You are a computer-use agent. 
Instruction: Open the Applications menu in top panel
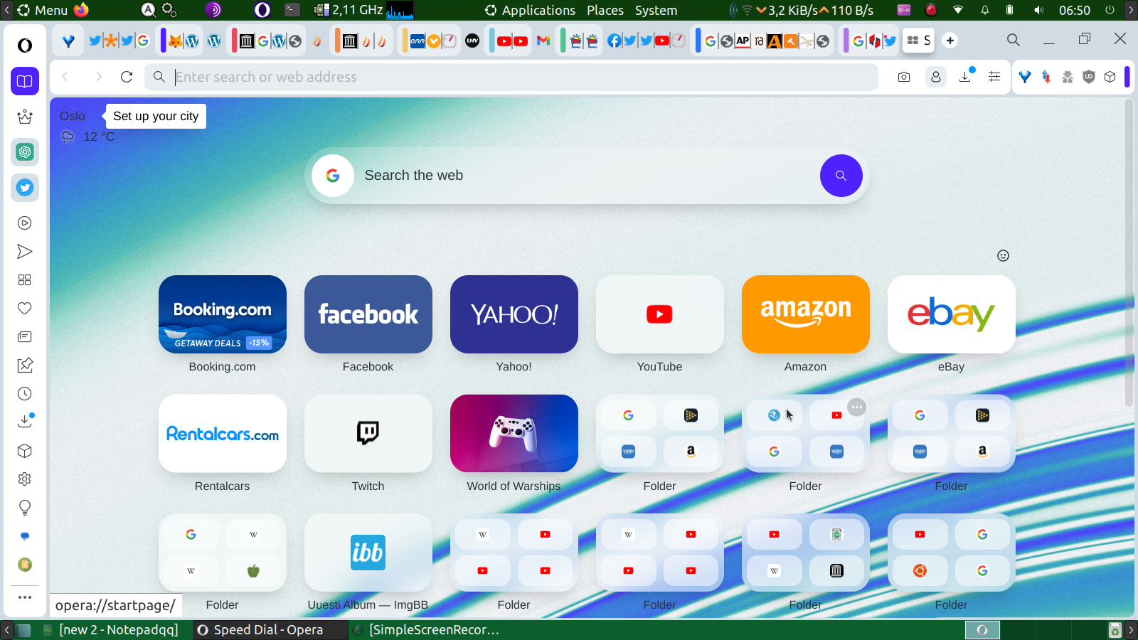pyautogui.click(x=531, y=11)
